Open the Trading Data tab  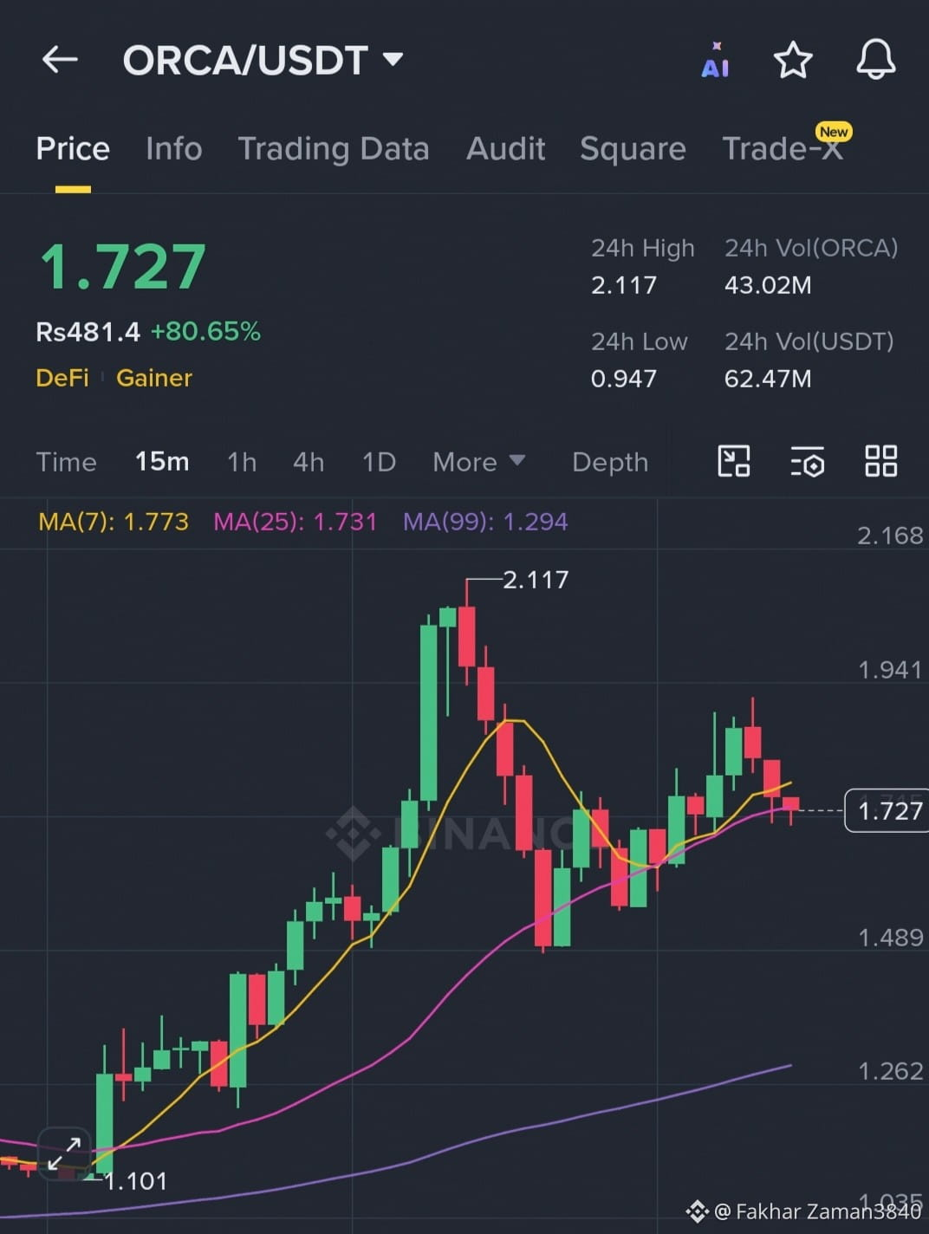[x=334, y=149]
